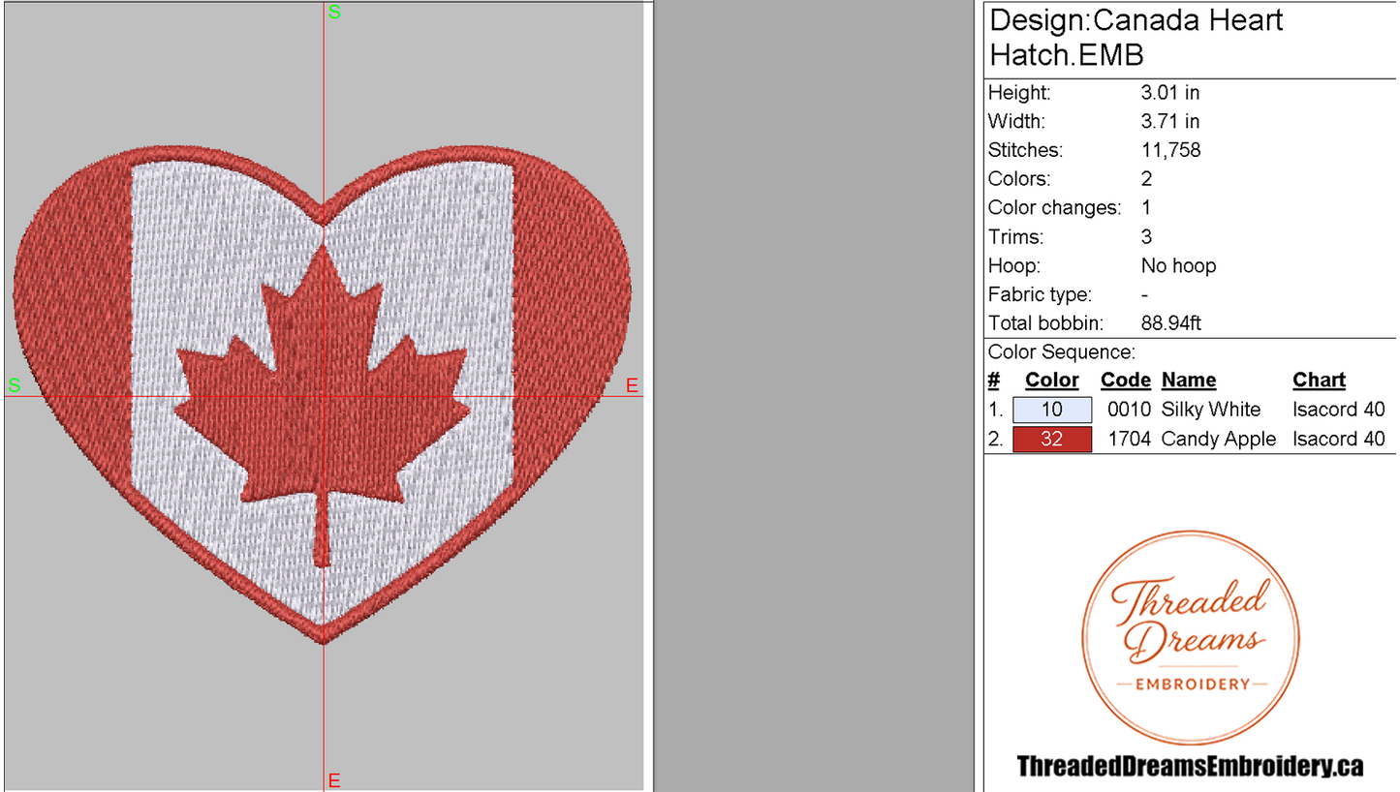Click 'Isacord 40' in the Candy Apple row
1400x792 pixels.
tap(1339, 440)
